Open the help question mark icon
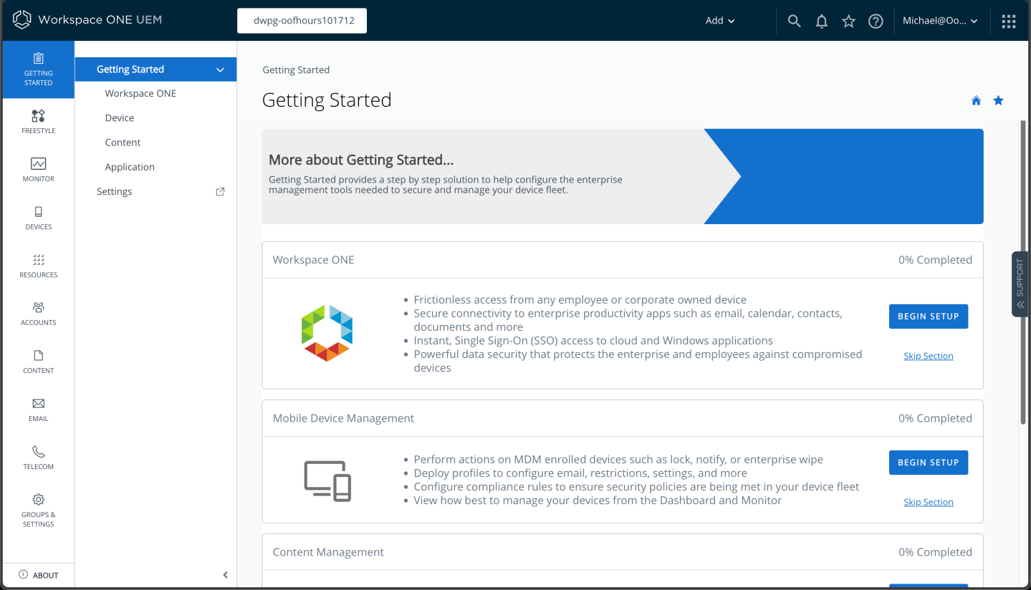Screen dimensions: 1031x590 pos(876,21)
